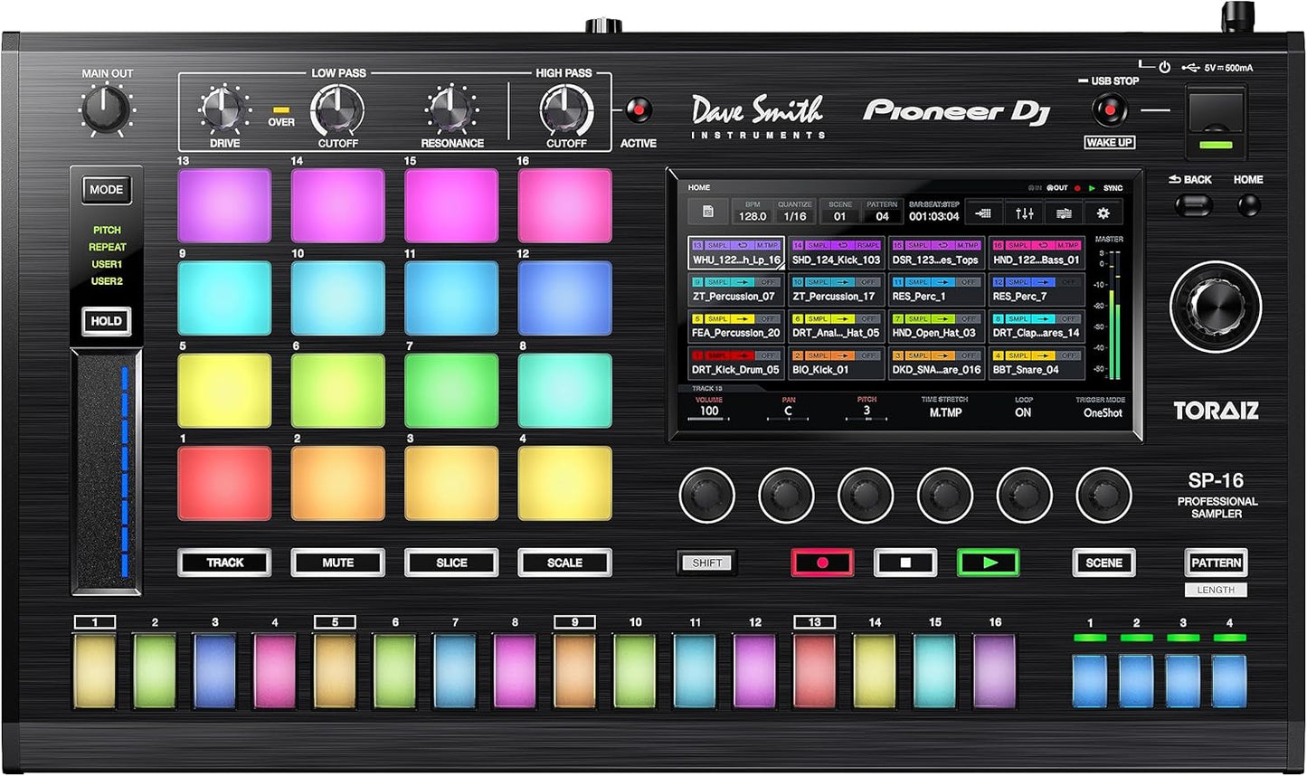
Task: Toggle the HOLD button for the touch strip
Action: (107, 321)
